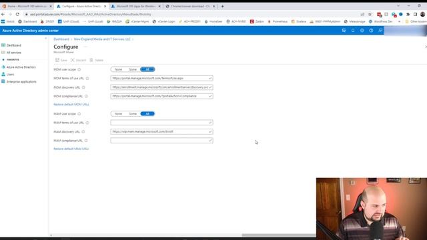This screenshot has width=427, height=240.
Task: Open the Chrome side panel icon
Action: 415,14
